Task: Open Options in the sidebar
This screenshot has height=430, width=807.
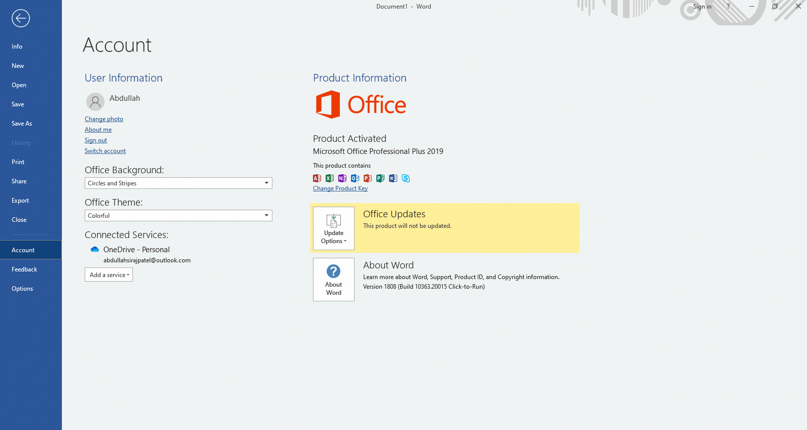Action: click(31, 289)
